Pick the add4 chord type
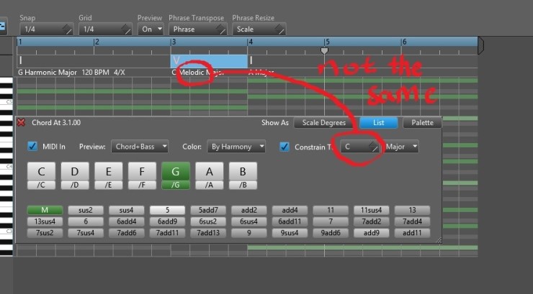533x294 pixels. [290, 210]
